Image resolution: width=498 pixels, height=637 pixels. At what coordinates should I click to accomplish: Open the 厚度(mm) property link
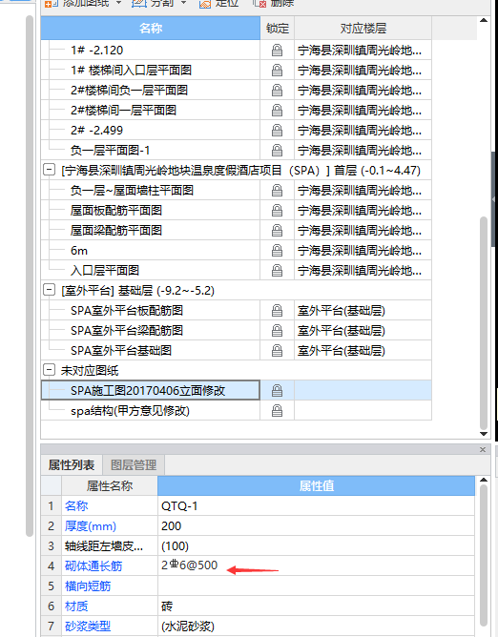pyautogui.click(x=91, y=526)
